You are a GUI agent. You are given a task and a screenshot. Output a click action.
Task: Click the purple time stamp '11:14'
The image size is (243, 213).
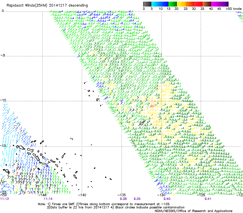click(x=48, y=199)
